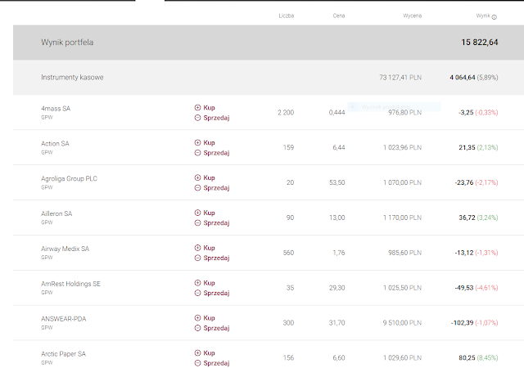
Task: Sell ANSWEAR-PDA using Sprzedaj
Action: tap(216, 328)
